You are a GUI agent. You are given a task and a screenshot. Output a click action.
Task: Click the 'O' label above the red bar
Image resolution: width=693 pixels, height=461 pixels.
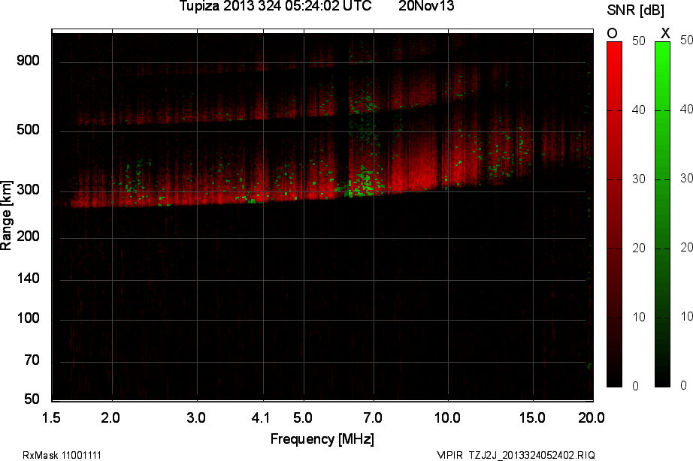click(612, 33)
